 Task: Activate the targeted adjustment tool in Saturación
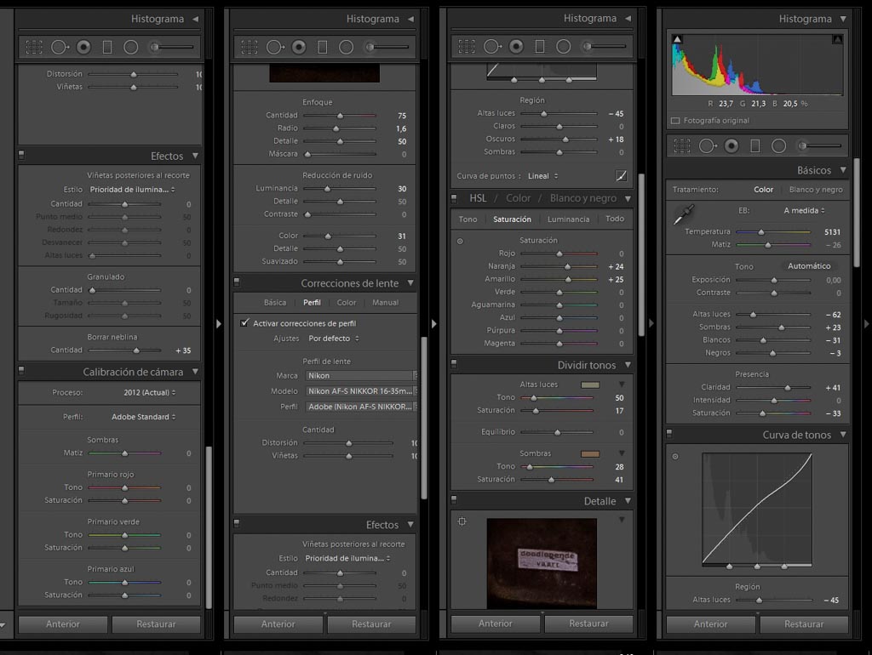pyautogui.click(x=461, y=241)
